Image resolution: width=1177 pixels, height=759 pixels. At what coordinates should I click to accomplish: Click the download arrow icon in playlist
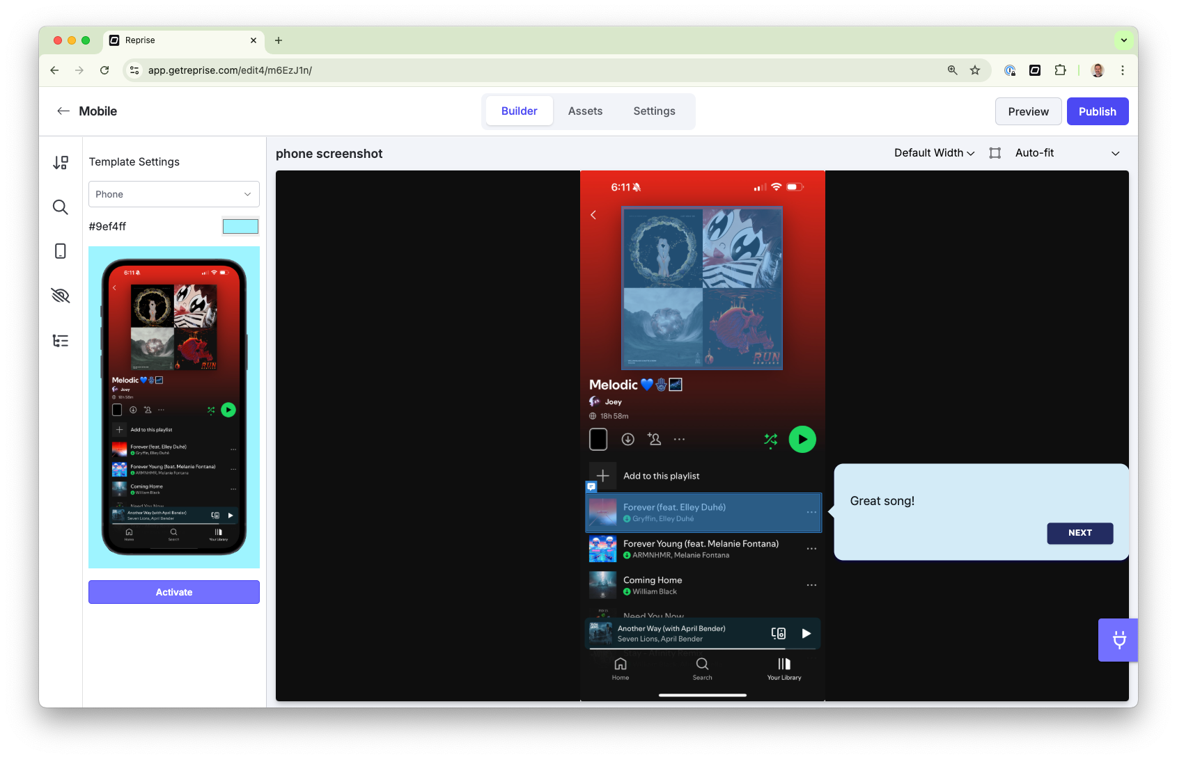click(x=628, y=439)
